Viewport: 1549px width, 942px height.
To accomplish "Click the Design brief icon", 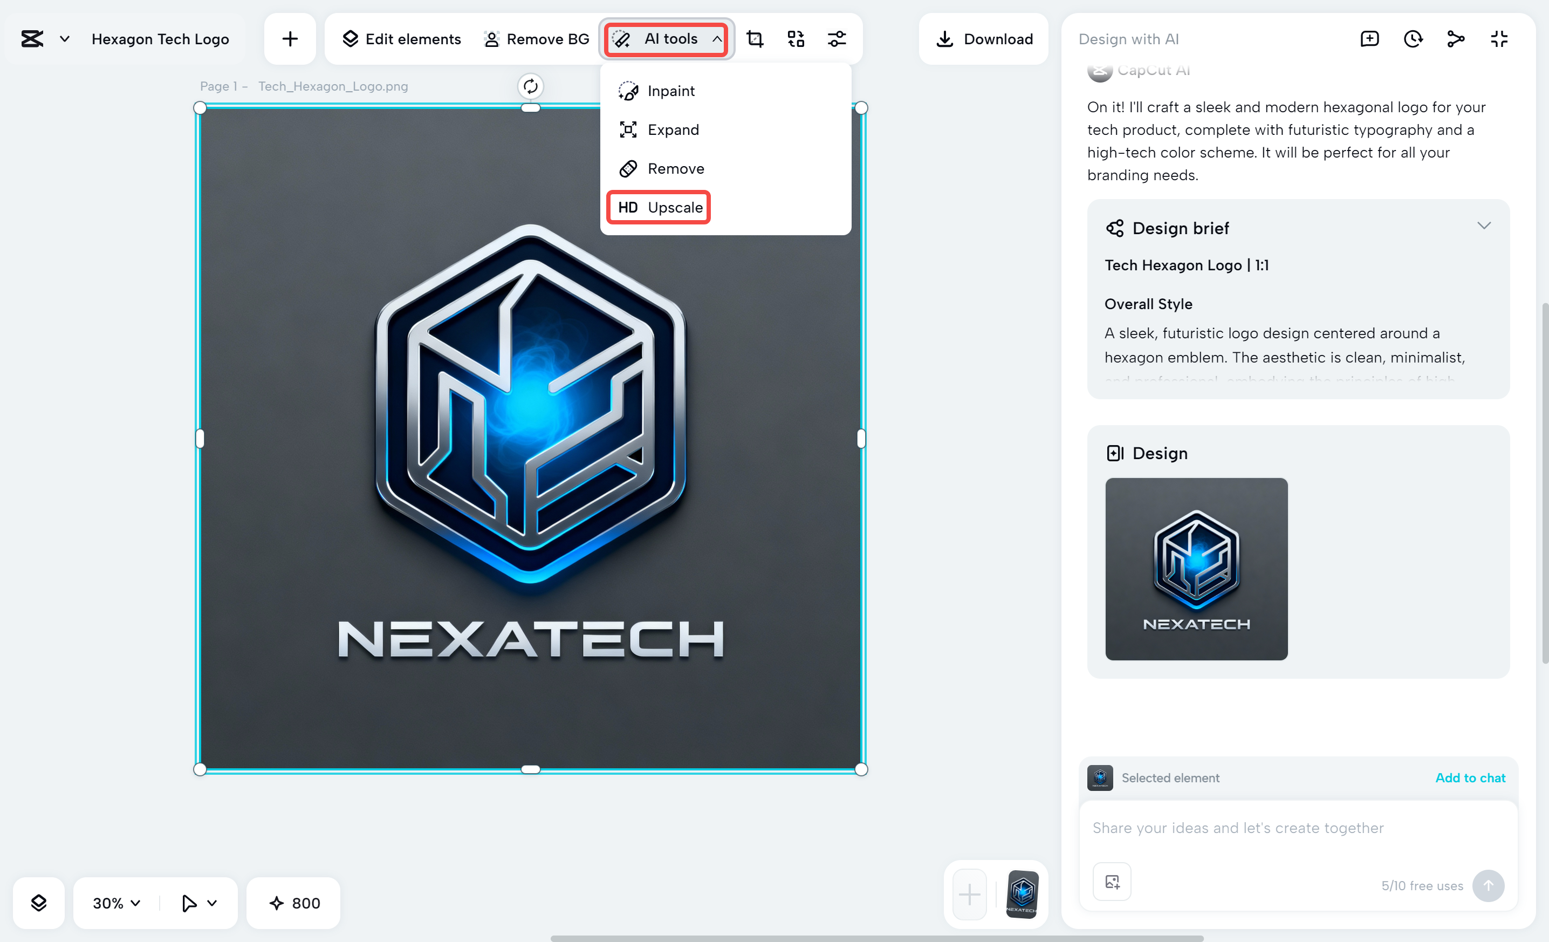I will pyautogui.click(x=1115, y=228).
